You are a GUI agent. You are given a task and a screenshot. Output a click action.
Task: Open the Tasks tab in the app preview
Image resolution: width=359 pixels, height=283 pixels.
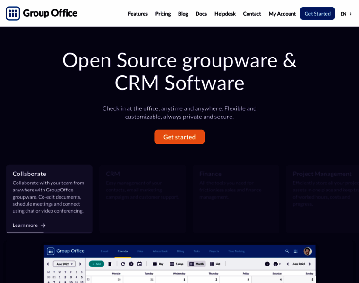point(197,251)
